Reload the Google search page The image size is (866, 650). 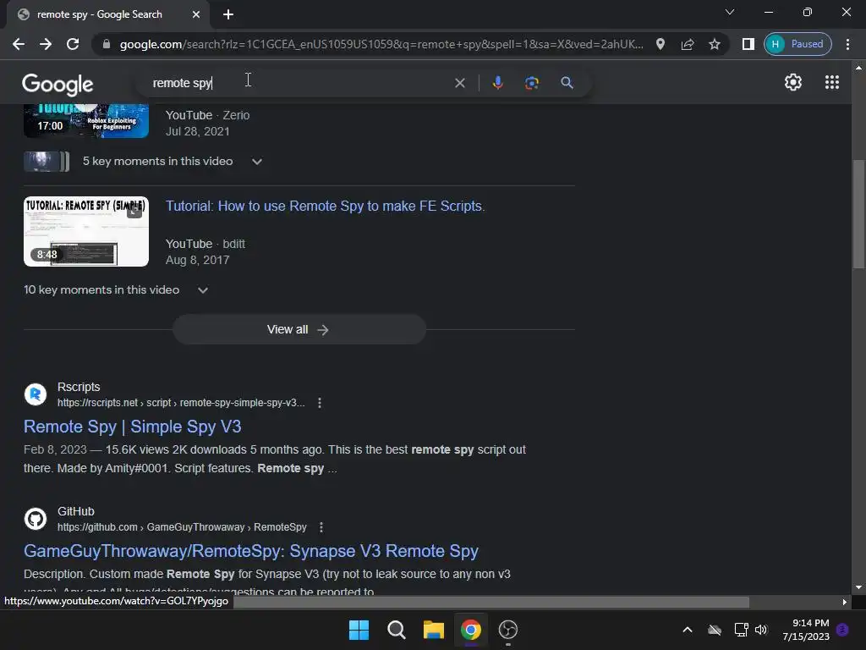[x=73, y=44]
